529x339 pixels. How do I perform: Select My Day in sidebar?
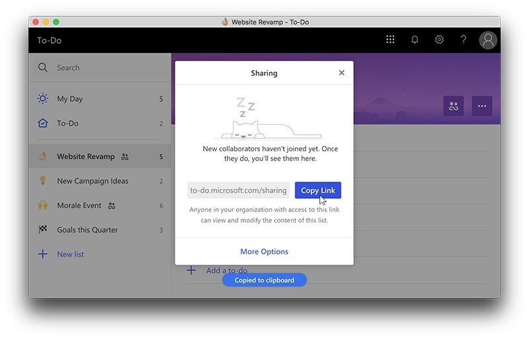point(69,99)
